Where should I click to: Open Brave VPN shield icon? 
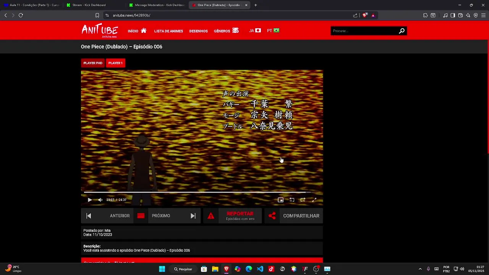click(476, 15)
